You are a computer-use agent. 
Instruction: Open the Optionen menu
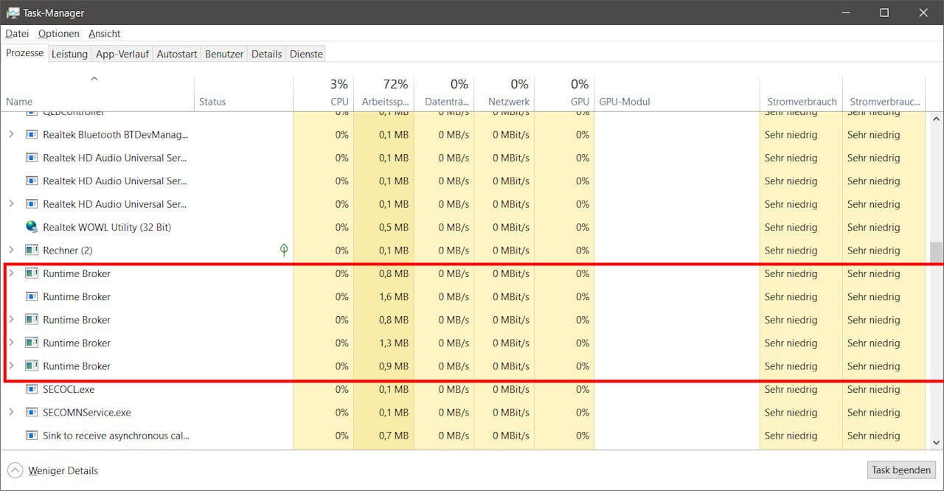coord(58,33)
